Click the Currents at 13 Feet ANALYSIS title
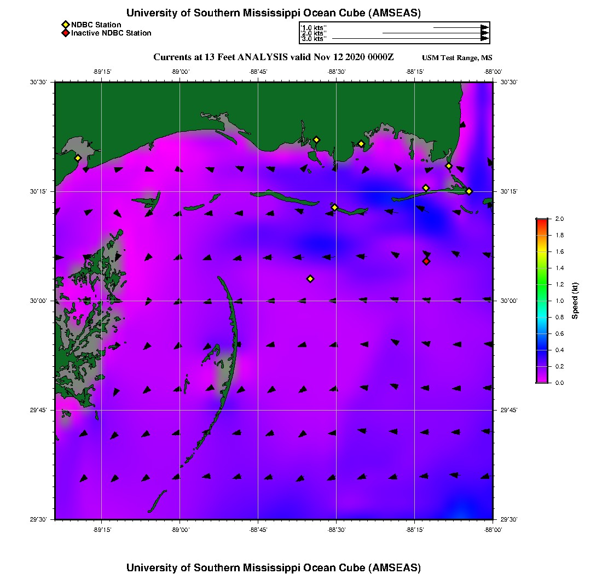The image size is (602, 574). tap(273, 57)
